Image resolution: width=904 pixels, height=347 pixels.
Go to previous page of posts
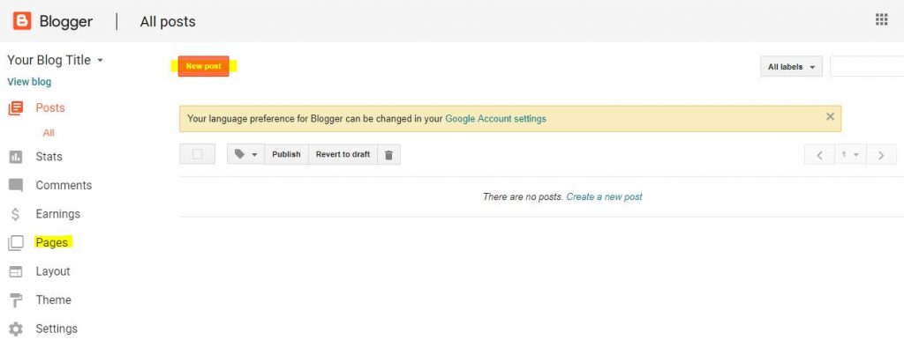coord(819,155)
